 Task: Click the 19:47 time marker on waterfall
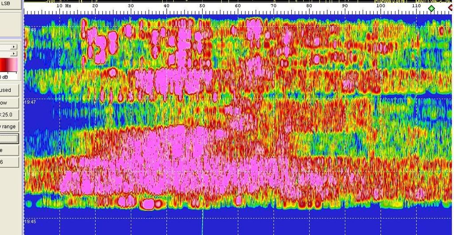30,102
